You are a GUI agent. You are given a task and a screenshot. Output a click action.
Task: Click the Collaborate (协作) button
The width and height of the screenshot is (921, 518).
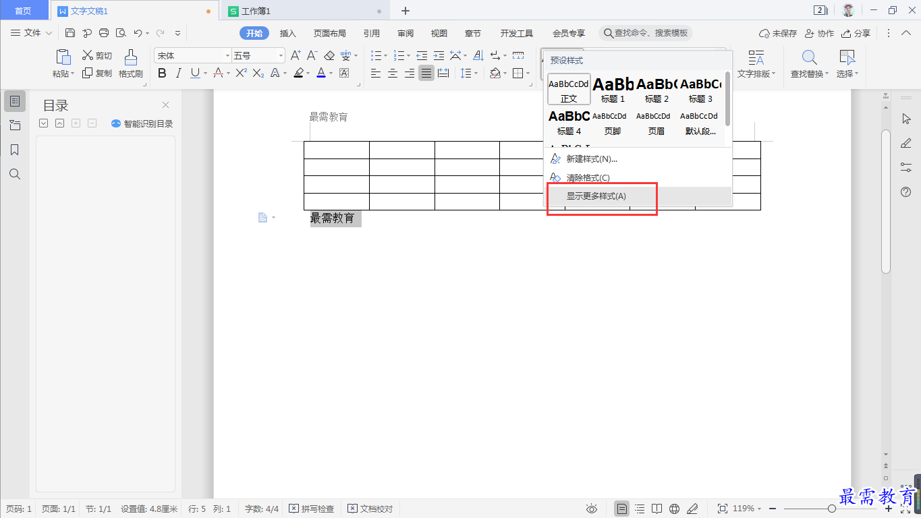(819, 33)
